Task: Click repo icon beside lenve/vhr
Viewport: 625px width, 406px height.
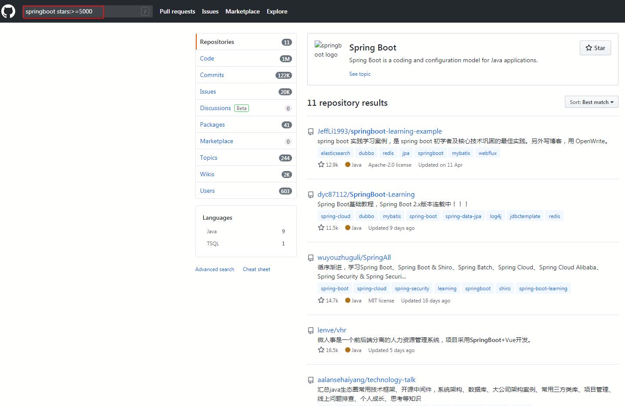Action: tap(311, 330)
